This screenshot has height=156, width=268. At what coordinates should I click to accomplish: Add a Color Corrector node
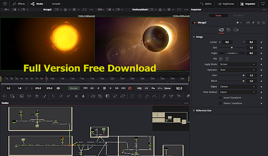point(53,96)
